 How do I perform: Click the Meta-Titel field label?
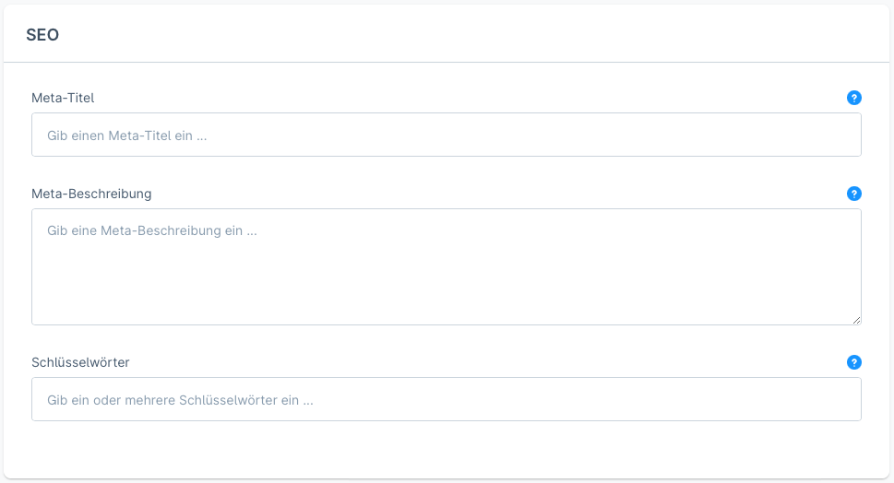(x=63, y=98)
